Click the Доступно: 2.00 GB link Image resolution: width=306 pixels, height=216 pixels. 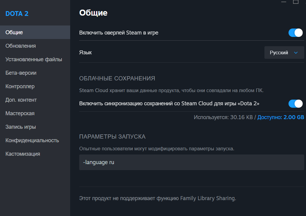click(281, 117)
